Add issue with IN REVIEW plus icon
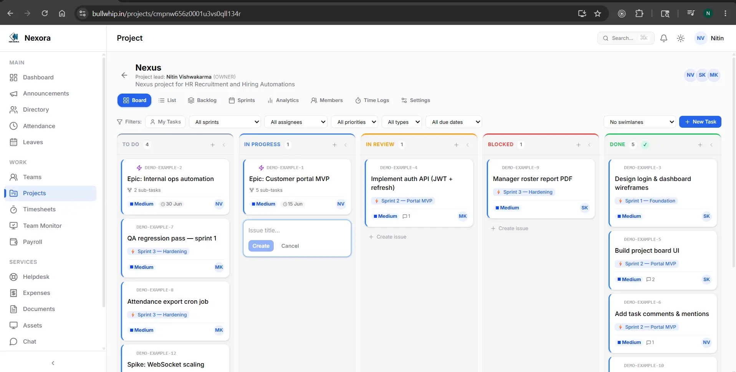The width and height of the screenshot is (736, 372). click(456, 145)
